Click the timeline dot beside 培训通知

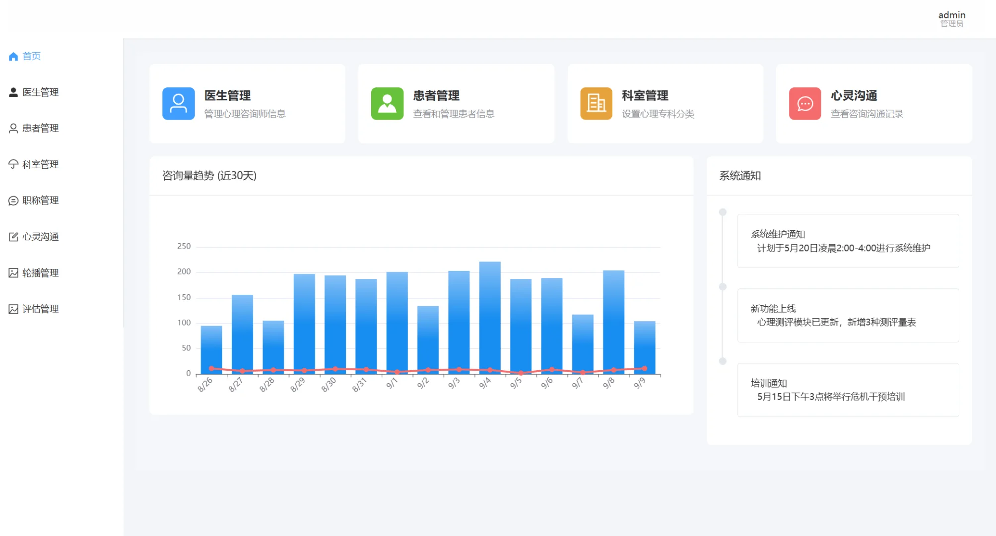pyautogui.click(x=722, y=361)
